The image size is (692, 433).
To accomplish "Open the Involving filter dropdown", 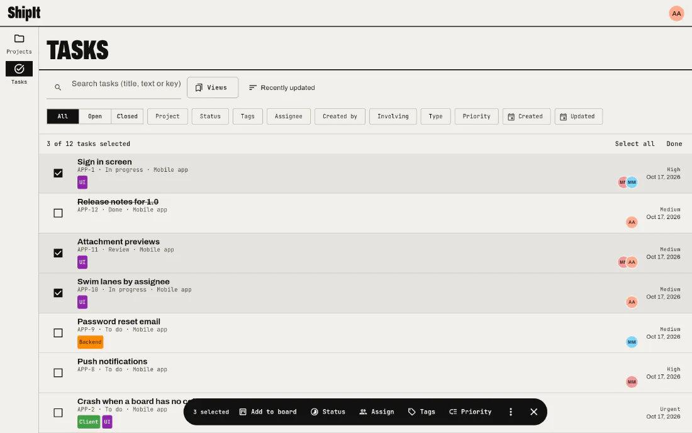I will tap(393, 116).
